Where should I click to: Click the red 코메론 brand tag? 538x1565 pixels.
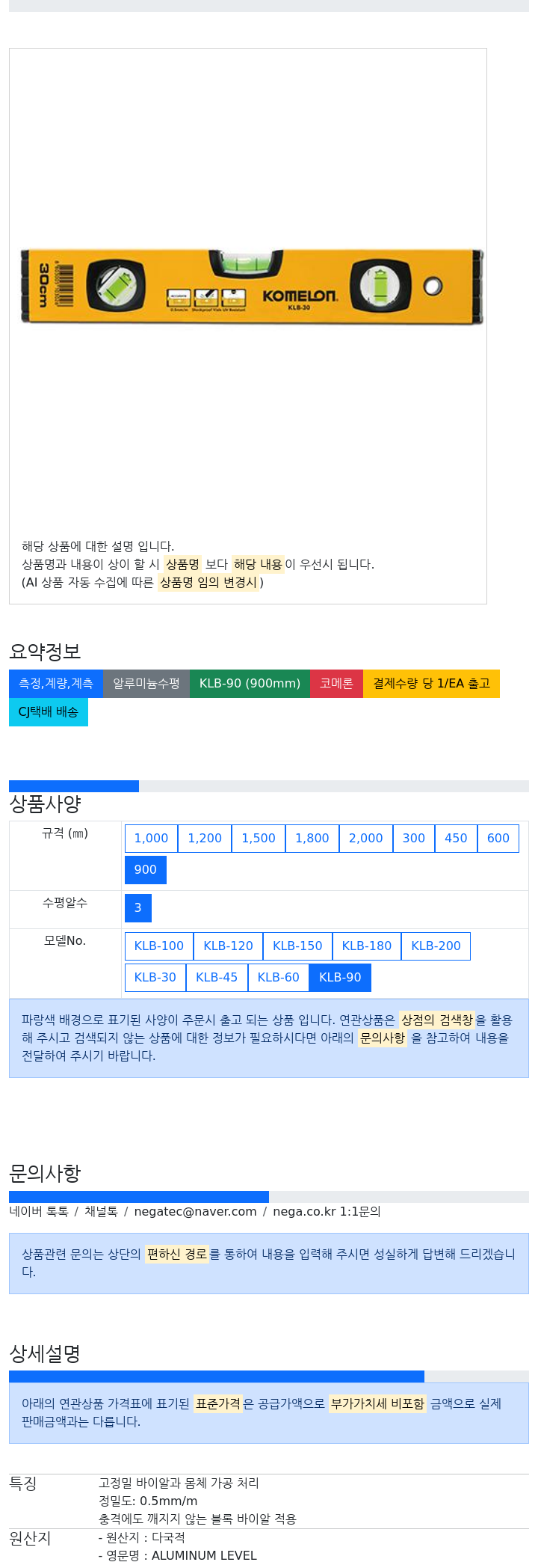point(336,684)
